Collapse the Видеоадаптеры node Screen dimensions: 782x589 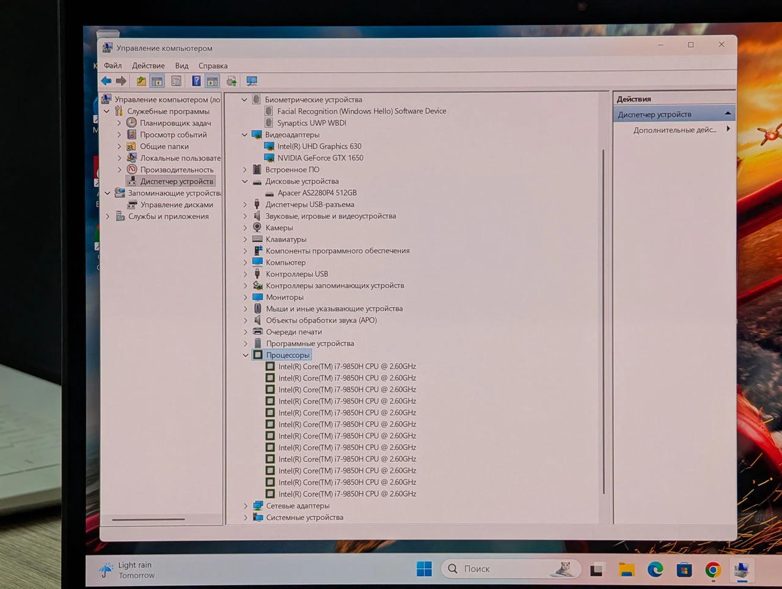coord(245,134)
